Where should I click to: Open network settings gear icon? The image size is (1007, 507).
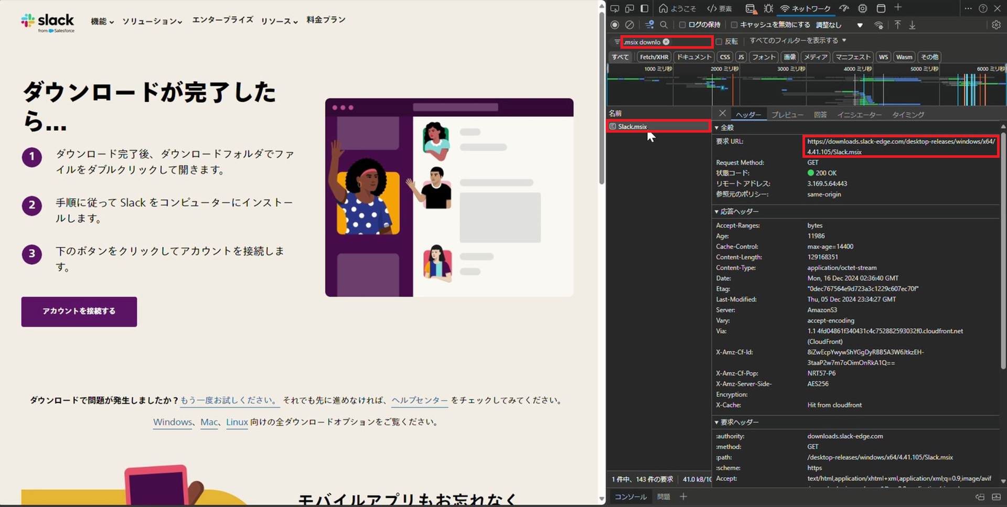996,25
